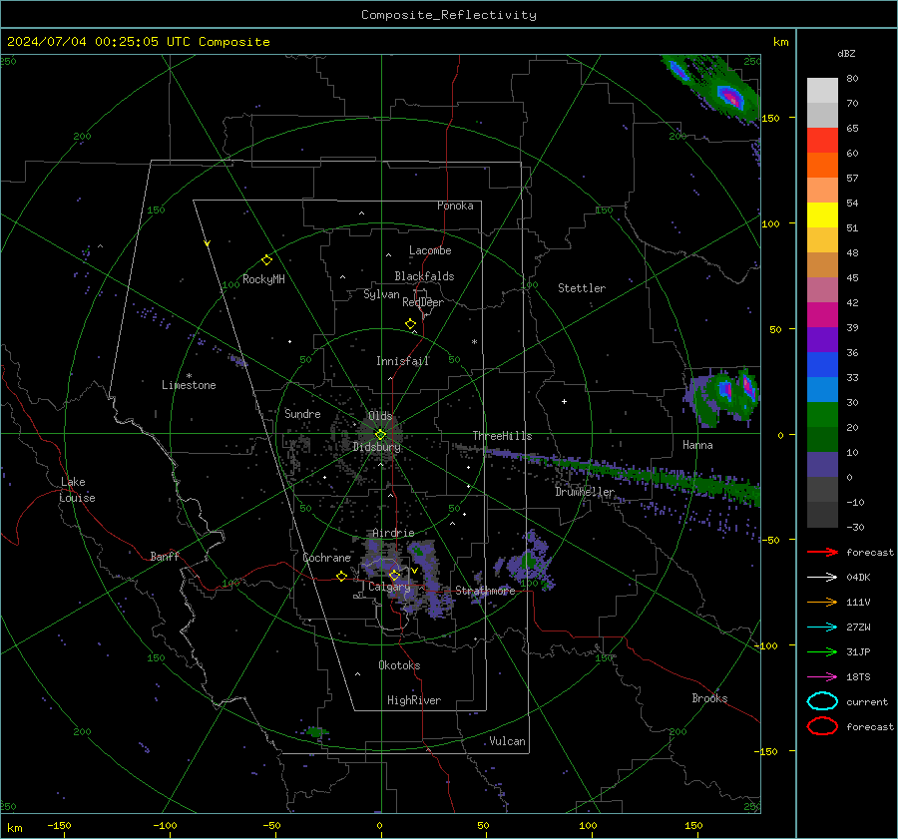Viewport: 898px width, 839px height.
Task: Click the Calgary city label
Action: pos(389,587)
